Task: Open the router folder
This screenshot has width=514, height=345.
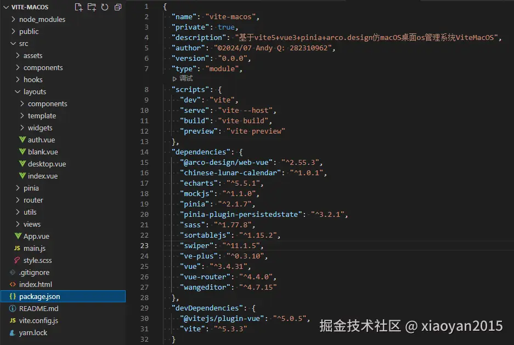Action: pos(33,200)
